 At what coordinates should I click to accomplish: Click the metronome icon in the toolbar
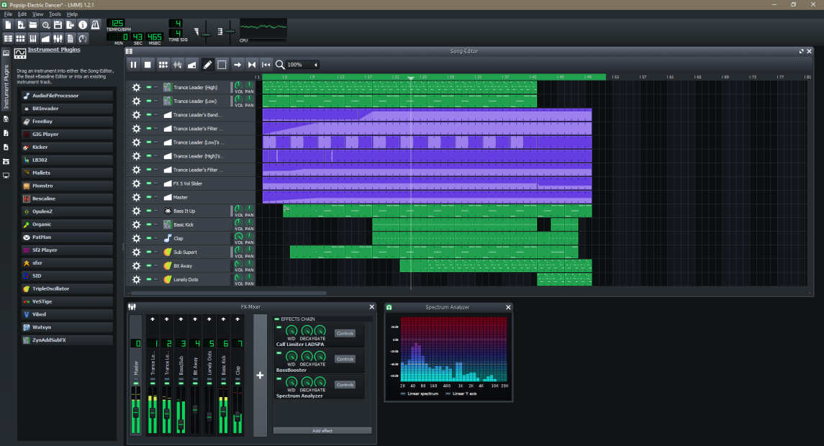94,24
